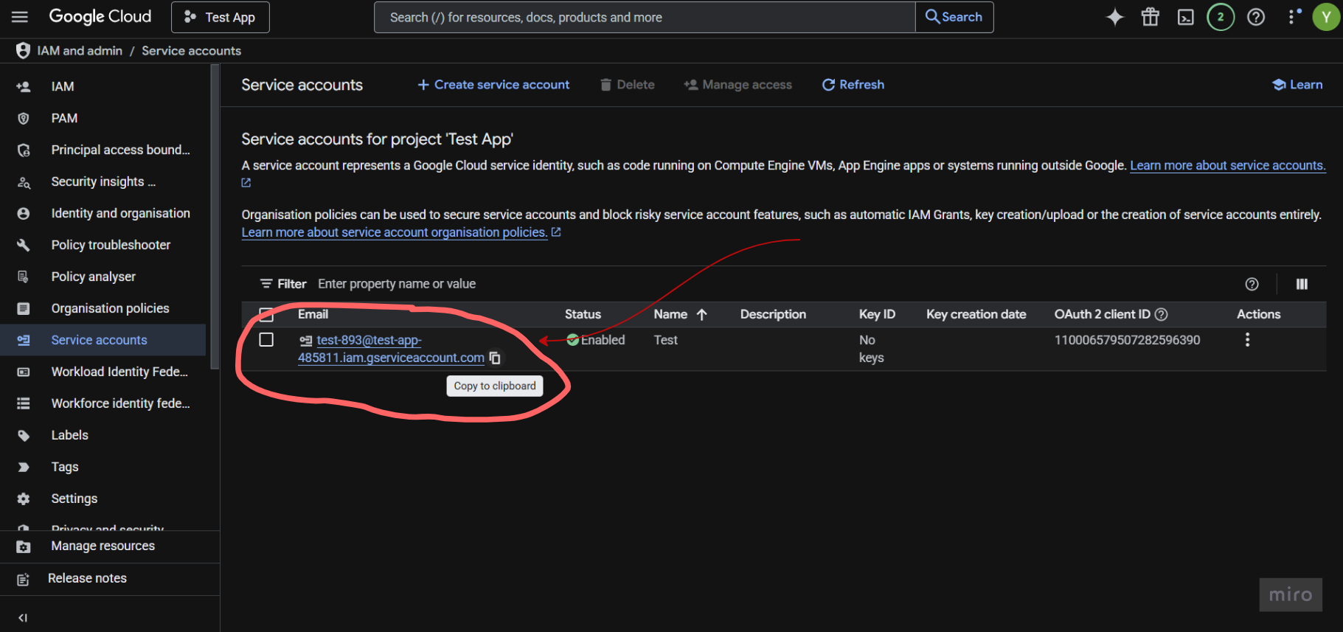This screenshot has height=632, width=1343.
Task: Open actions menu for test service account
Action: [x=1247, y=339]
